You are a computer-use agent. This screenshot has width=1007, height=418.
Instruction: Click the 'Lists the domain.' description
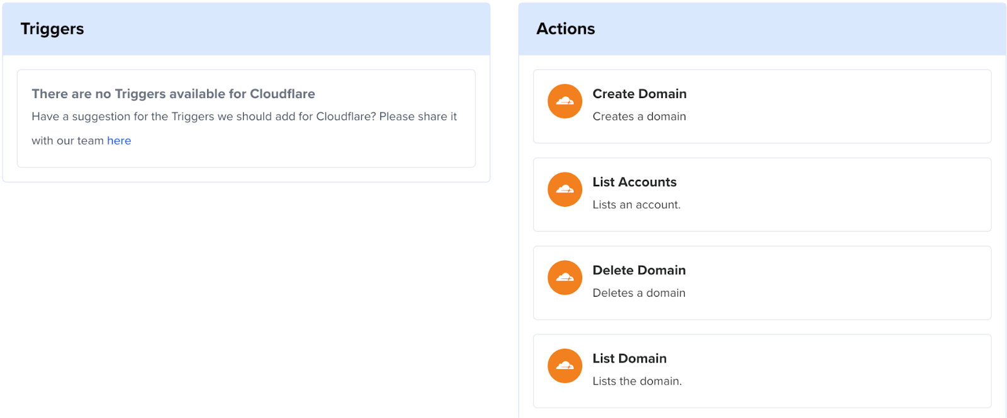pyautogui.click(x=636, y=381)
